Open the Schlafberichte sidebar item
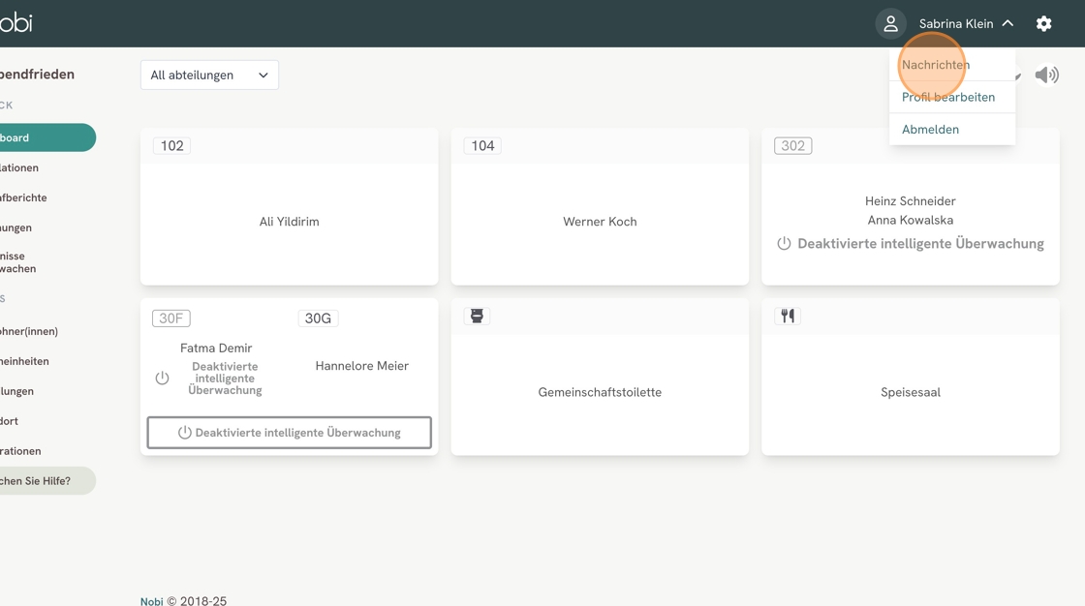Viewport: 1085px width, 606px height. click(x=23, y=197)
